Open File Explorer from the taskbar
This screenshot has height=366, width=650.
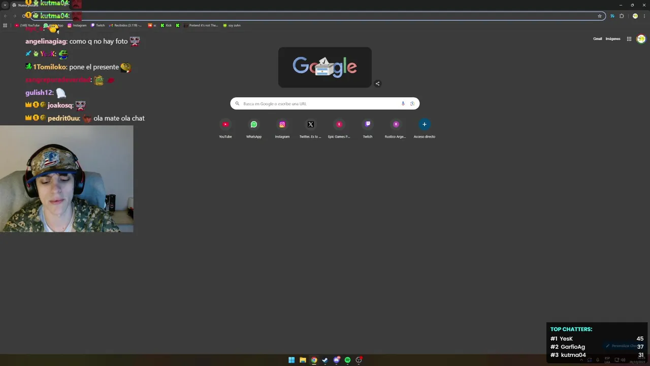pos(303,360)
